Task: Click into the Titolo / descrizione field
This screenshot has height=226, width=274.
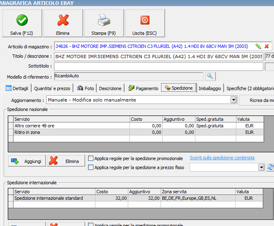Action: (x=159, y=56)
